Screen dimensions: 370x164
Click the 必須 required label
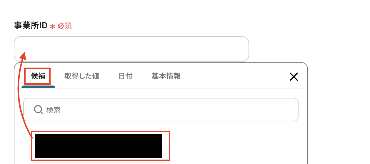(64, 26)
